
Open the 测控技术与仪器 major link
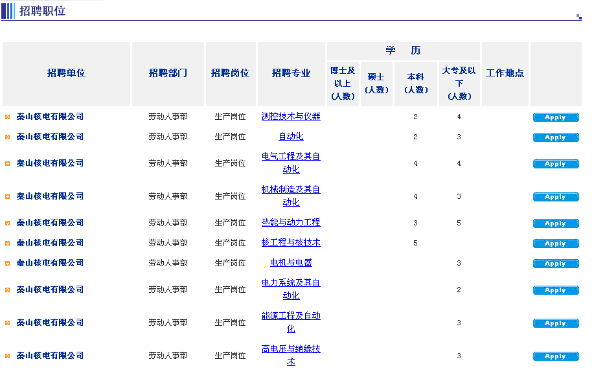pyautogui.click(x=291, y=117)
